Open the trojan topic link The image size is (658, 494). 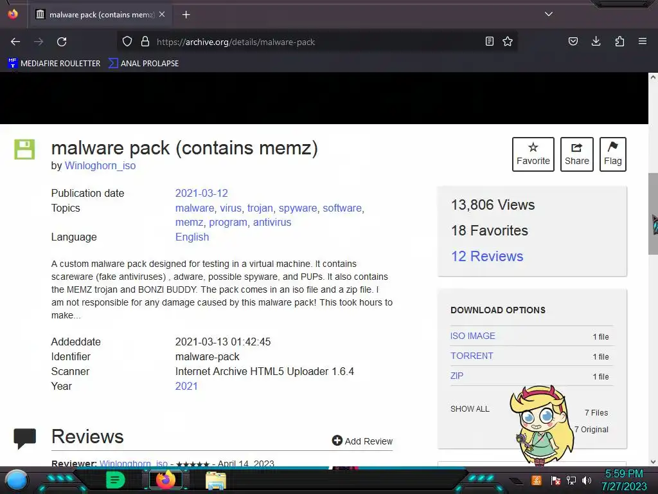260,208
